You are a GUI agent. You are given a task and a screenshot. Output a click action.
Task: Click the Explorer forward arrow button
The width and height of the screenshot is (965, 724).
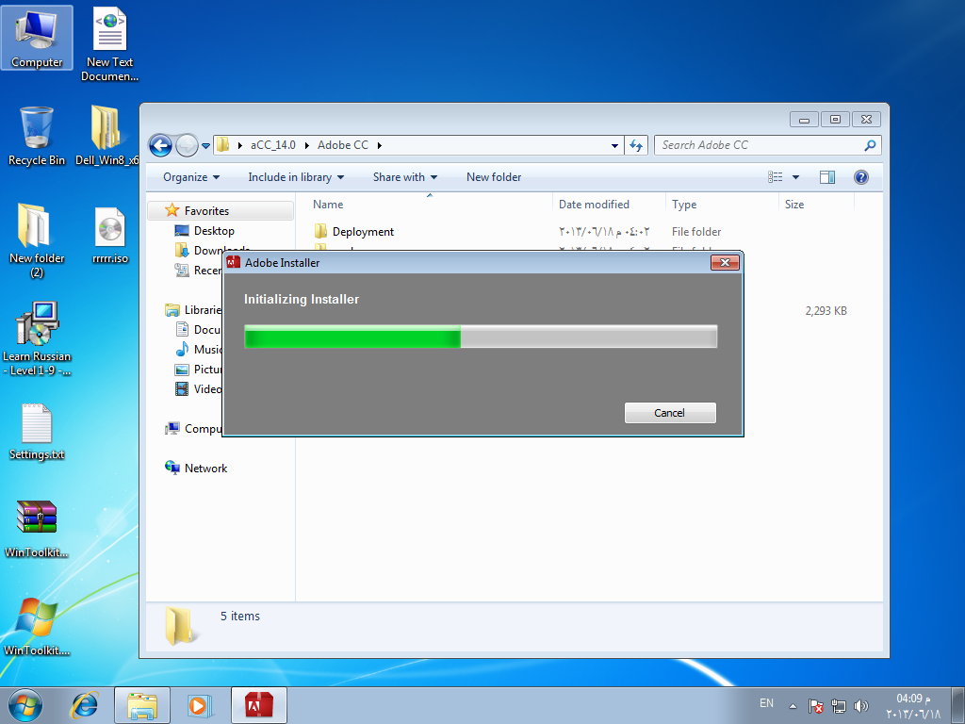click(x=187, y=145)
